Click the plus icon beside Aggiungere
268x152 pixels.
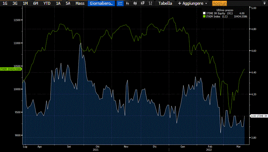[179, 3]
